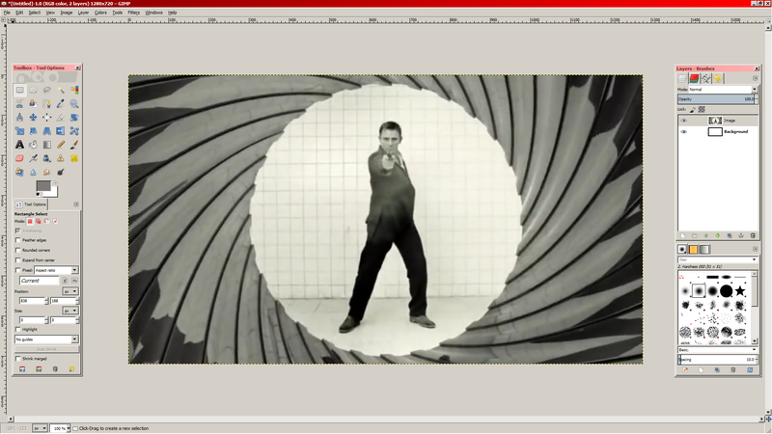Enable the Highlight checkbox

tap(17, 329)
